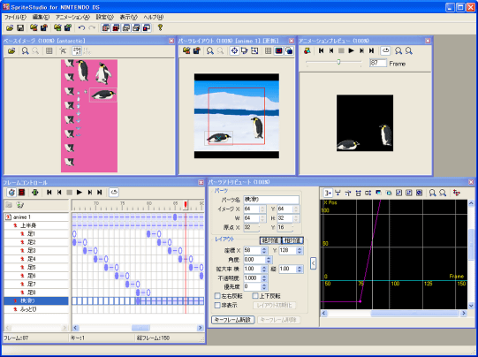Zoom in on the parts layout panel

pos(209,51)
